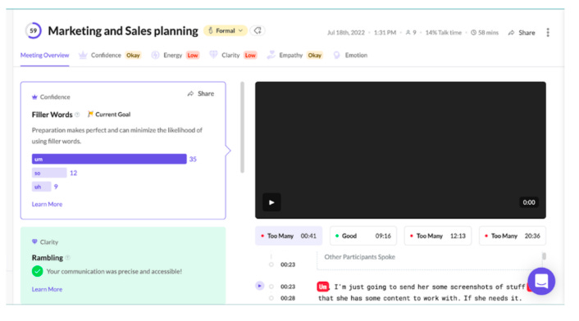Share the Filler Words card
Screen dimensions: 579x321
[x=201, y=93]
